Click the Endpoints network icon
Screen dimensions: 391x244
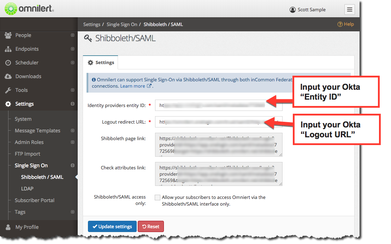[x=8, y=49]
